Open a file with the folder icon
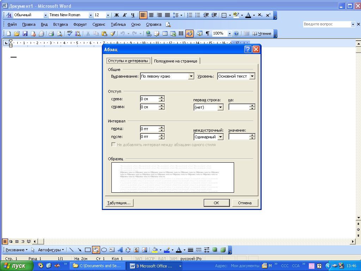The image size is (361, 271). (x=17, y=34)
